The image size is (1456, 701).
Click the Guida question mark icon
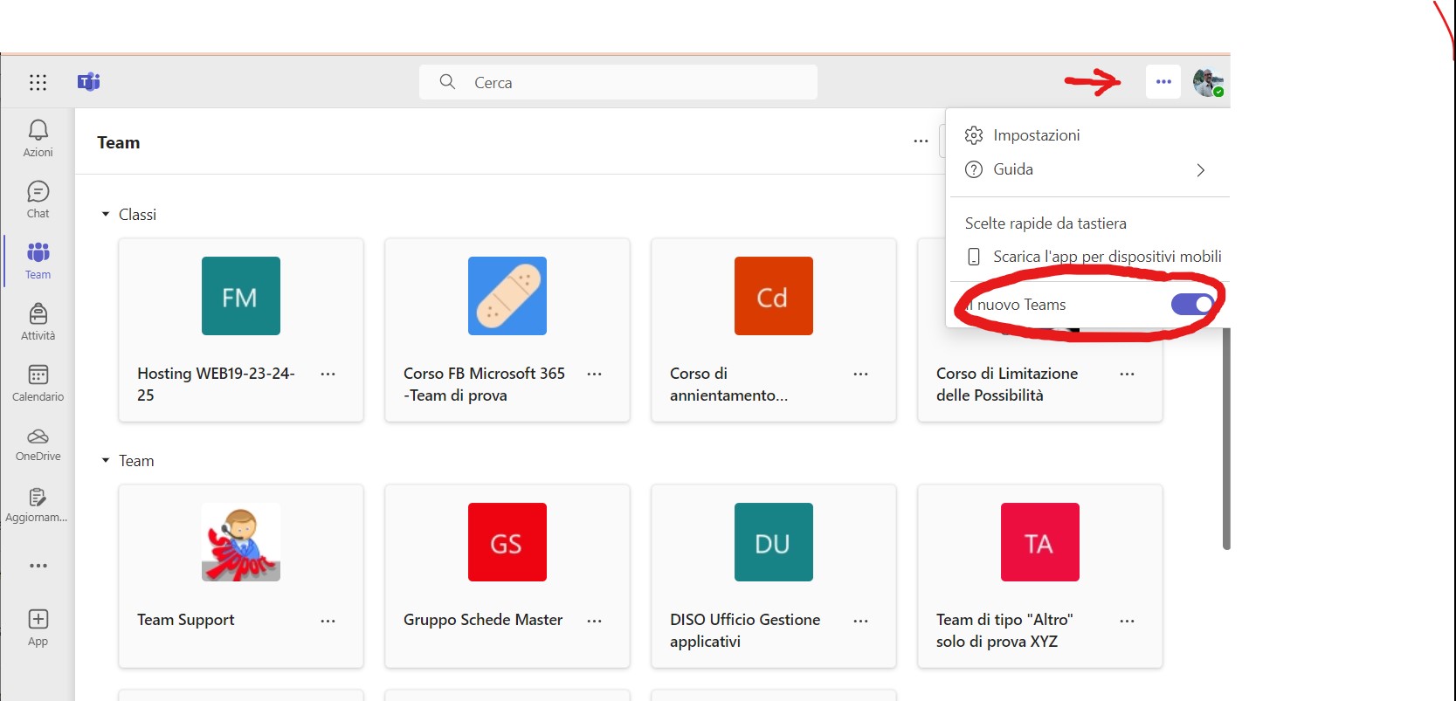[974, 169]
